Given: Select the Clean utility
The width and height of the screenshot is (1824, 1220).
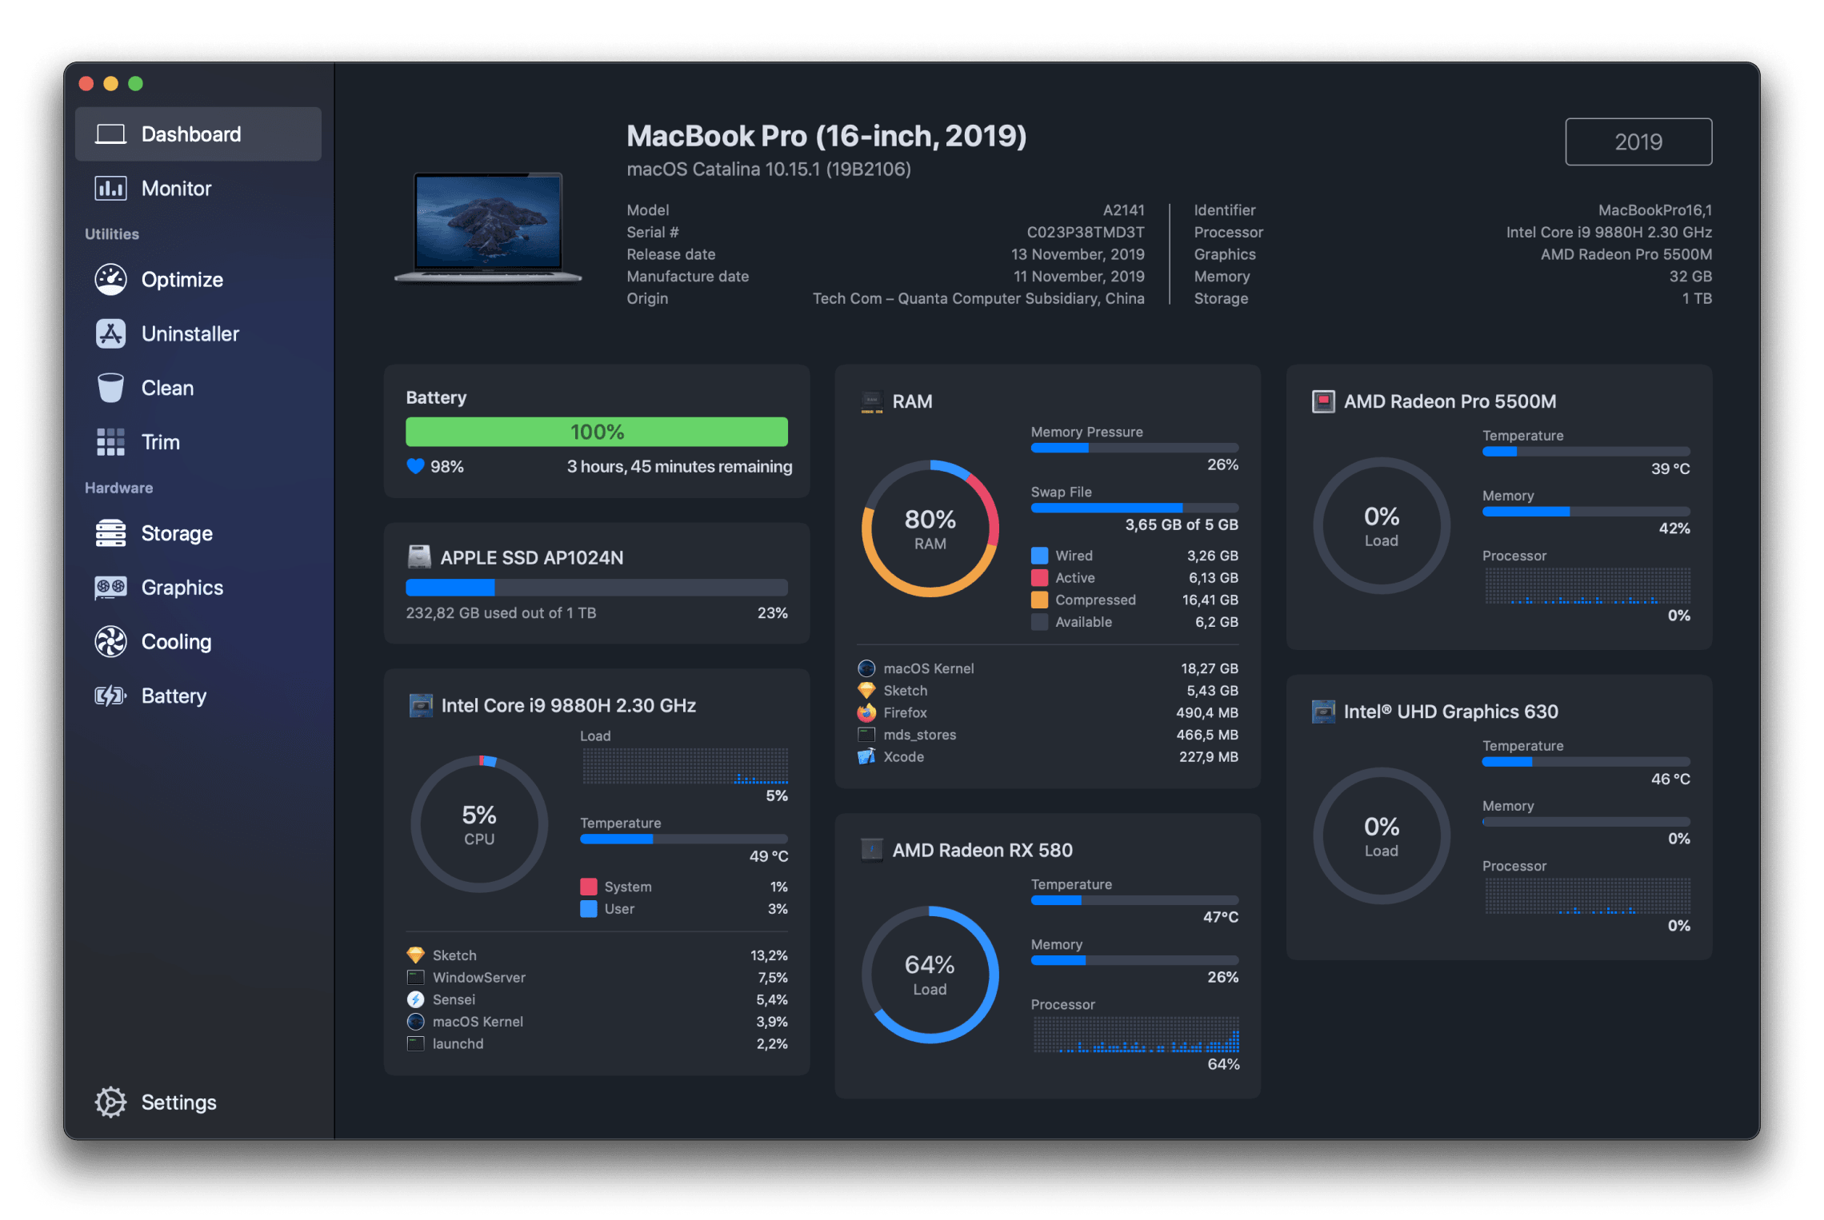Looking at the screenshot, I should 198,389.
